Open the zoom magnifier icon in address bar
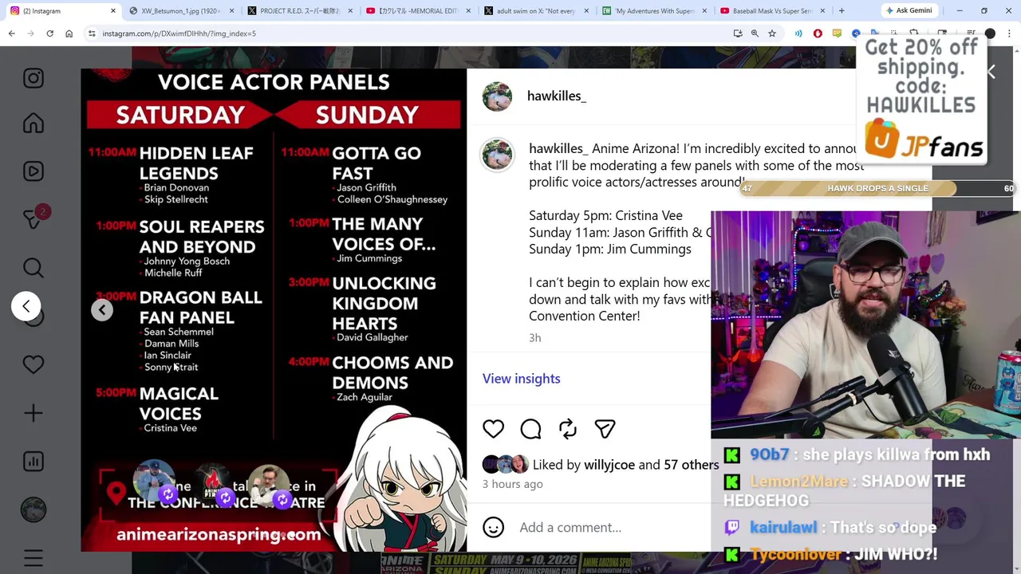Image resolution: width=1021 pixels, height=574 pixels. coord(755,33)
